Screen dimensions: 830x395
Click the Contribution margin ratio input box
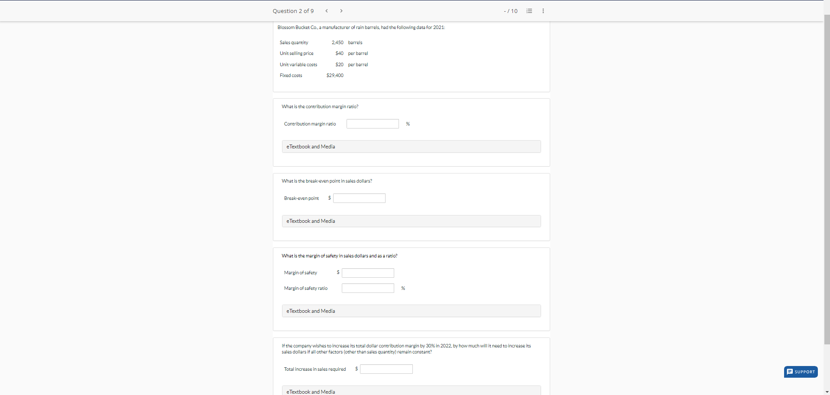(372, 123)
